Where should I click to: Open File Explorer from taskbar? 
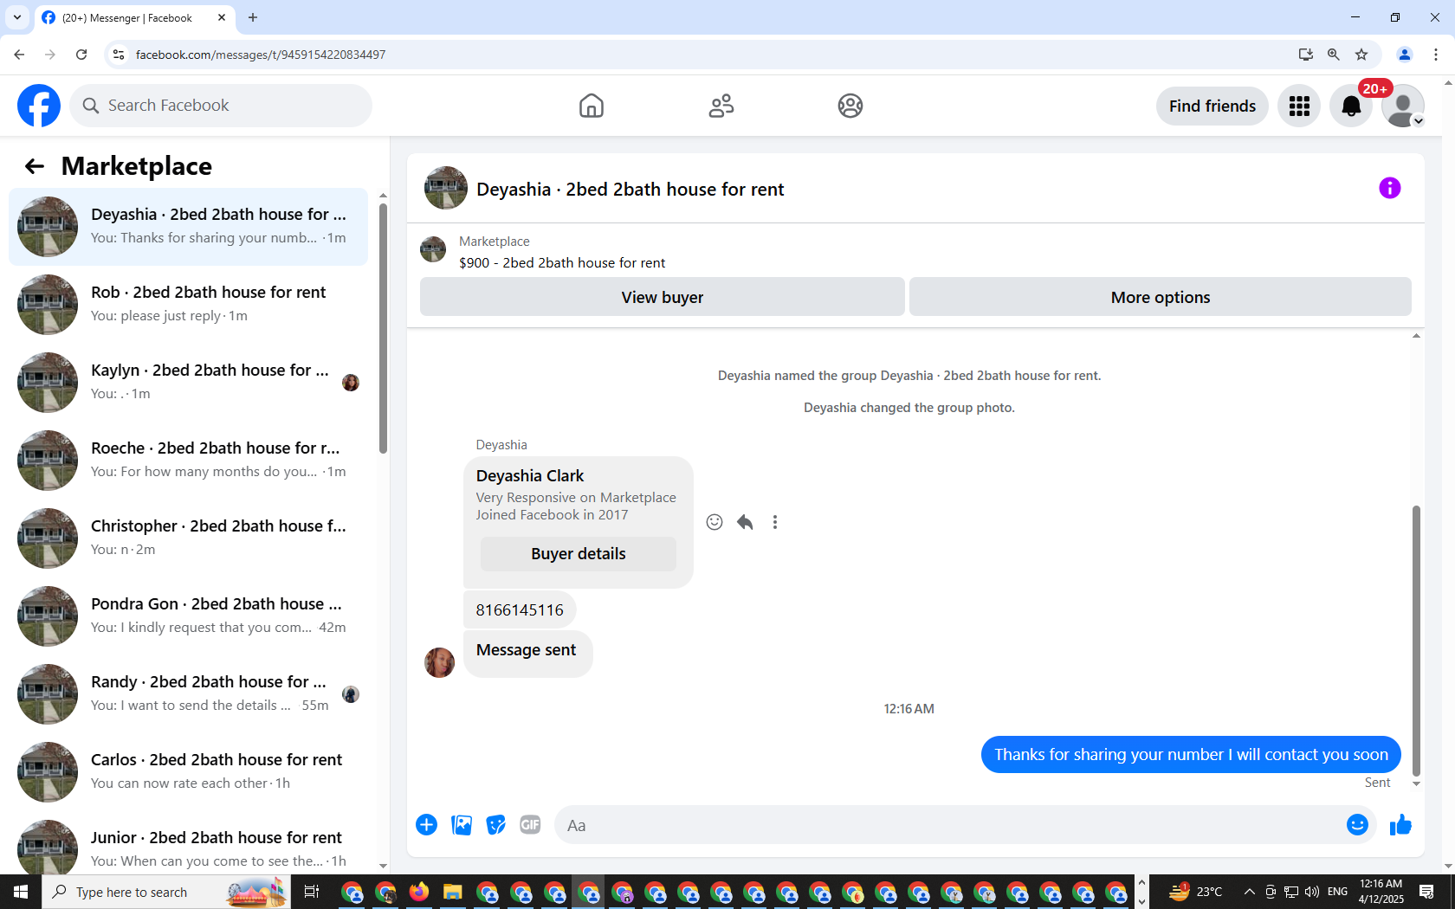452,892
